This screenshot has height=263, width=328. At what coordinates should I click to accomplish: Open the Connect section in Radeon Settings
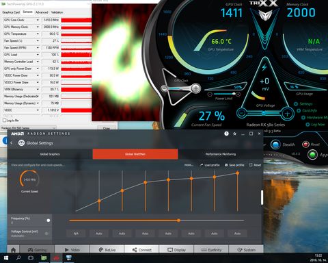141,250
